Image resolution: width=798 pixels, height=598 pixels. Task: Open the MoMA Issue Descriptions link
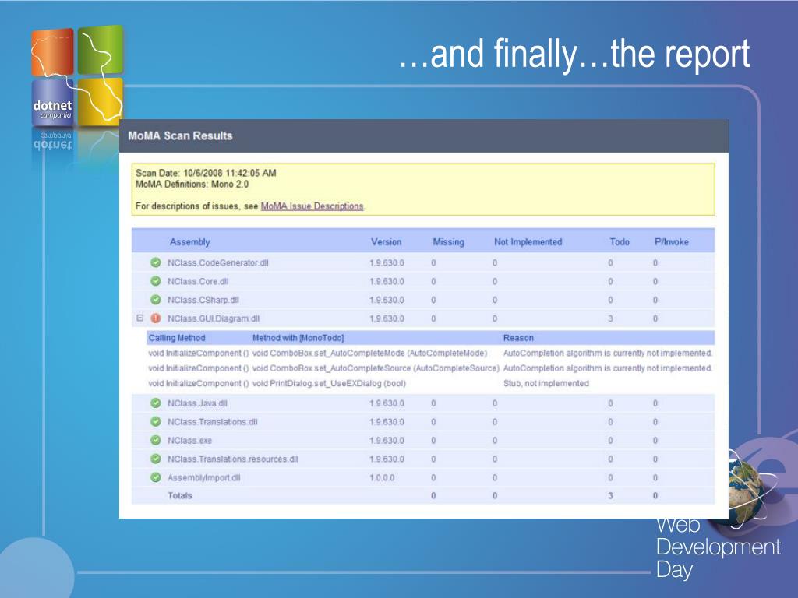click(x=312, y=206)
